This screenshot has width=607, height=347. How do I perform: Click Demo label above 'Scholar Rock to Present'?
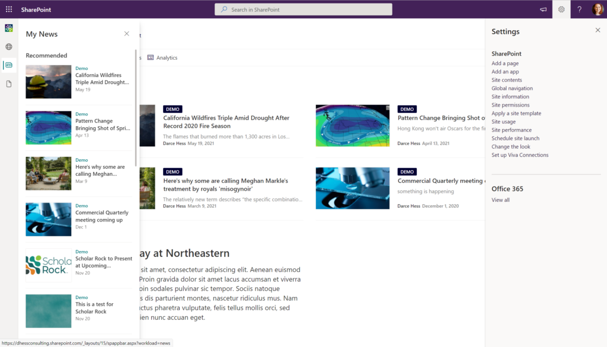82,252
